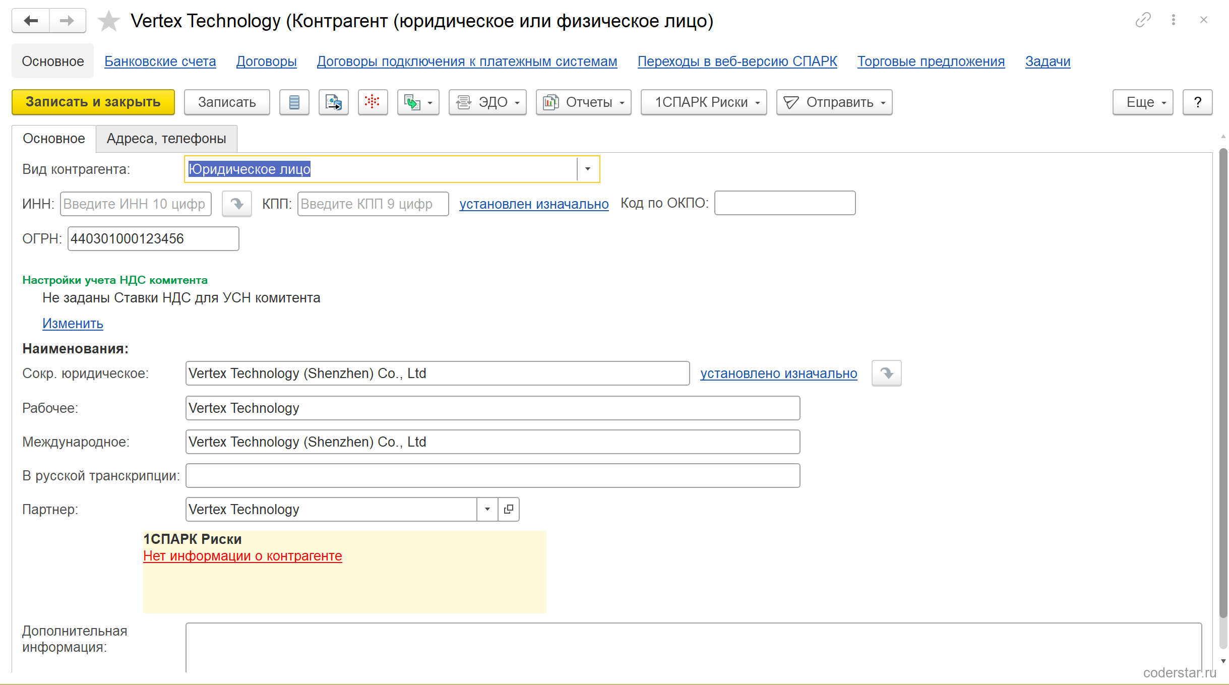Click the Международное name field
The image size is (1229, 685).
(x=493, y=442)
